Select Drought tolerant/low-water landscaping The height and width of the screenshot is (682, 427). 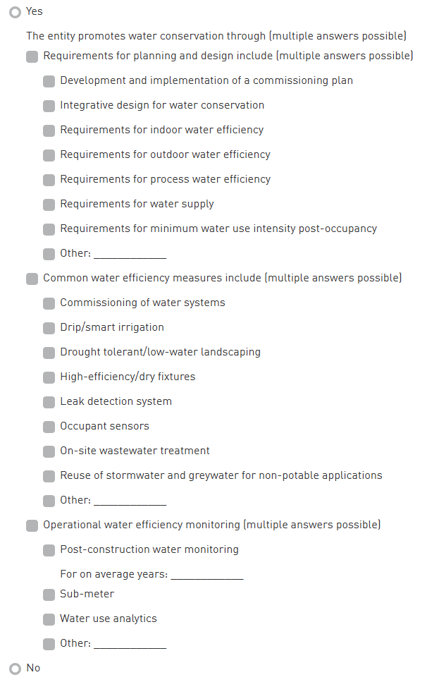click(x=49, y=353)
